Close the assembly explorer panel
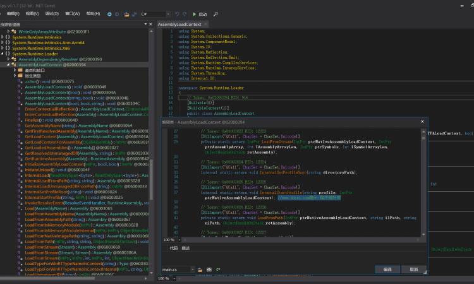Viewport: 474px width, 284px height. (x=151, y=24)
